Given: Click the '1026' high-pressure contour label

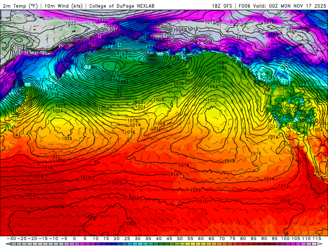Looking at the screenshot, I should [x=67, y=139].
